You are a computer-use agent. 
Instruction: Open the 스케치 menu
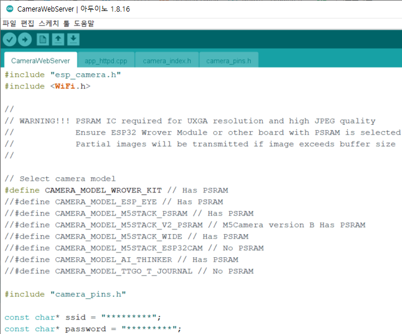pos(49,24)
